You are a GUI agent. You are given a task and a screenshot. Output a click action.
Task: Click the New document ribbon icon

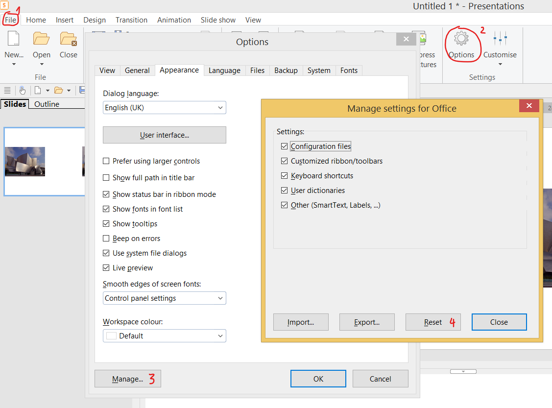(14, 39)
